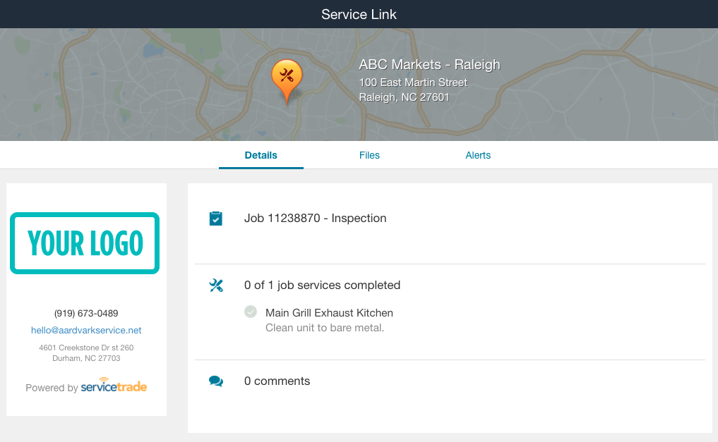Click the orange map pin marker

pos(287,81)
